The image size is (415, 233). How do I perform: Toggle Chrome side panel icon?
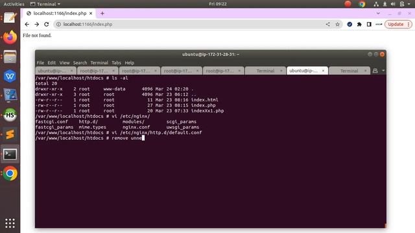(x=369, y=25)
